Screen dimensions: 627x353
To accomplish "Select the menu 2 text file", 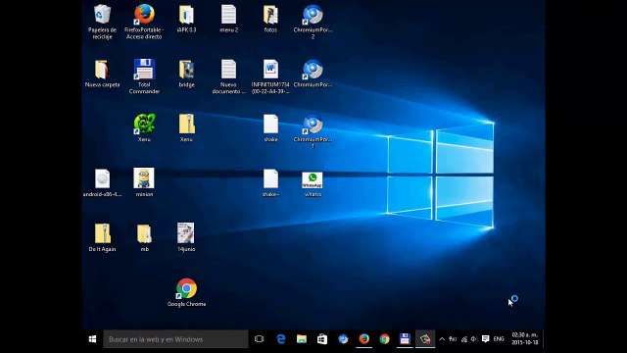I will coord(228,19).
